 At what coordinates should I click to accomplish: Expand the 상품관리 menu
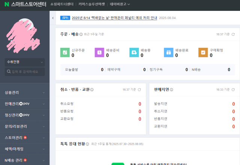pos(25,93)
